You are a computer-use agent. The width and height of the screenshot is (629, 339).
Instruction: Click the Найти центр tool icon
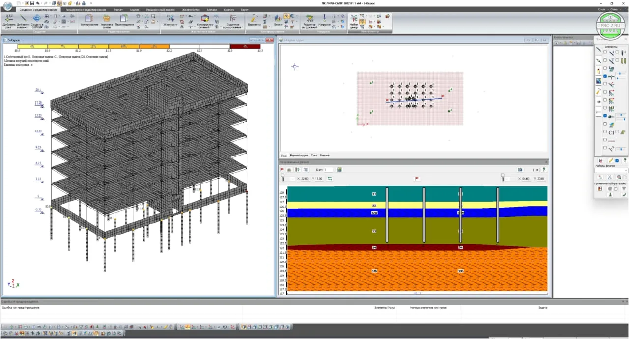click(x=354, y=19)
